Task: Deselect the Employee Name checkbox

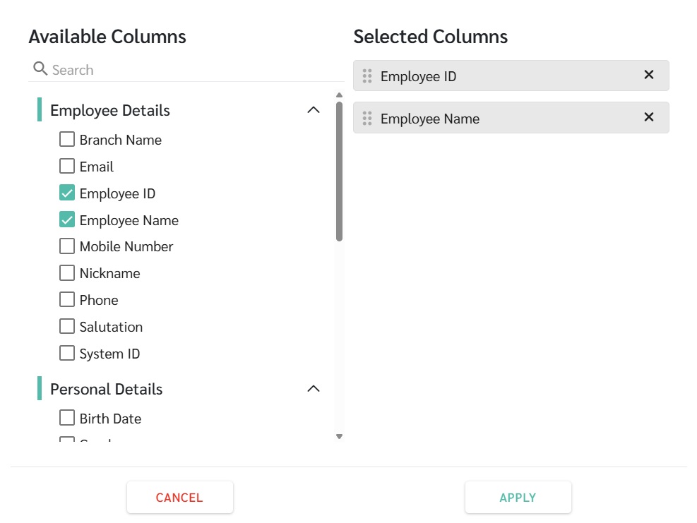Action: [67, 220]
